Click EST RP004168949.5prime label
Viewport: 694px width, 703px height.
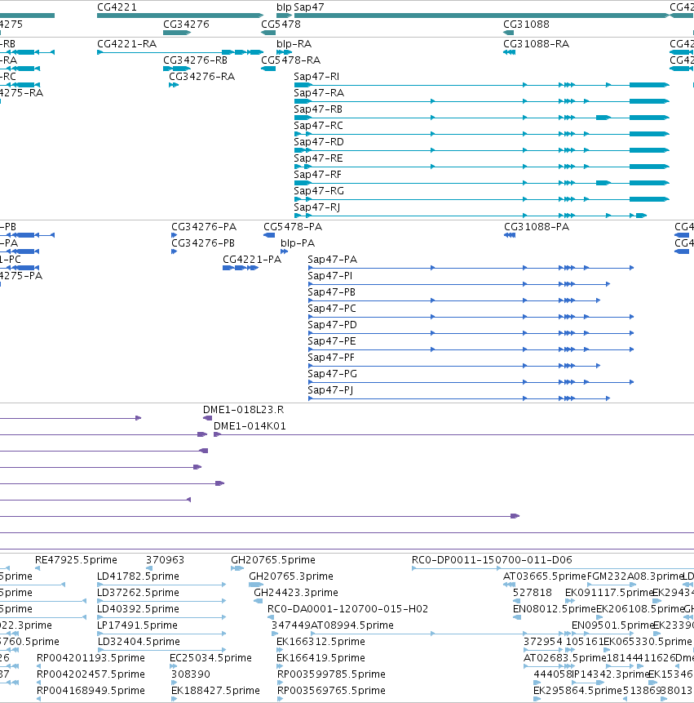[x=91, y=691]
